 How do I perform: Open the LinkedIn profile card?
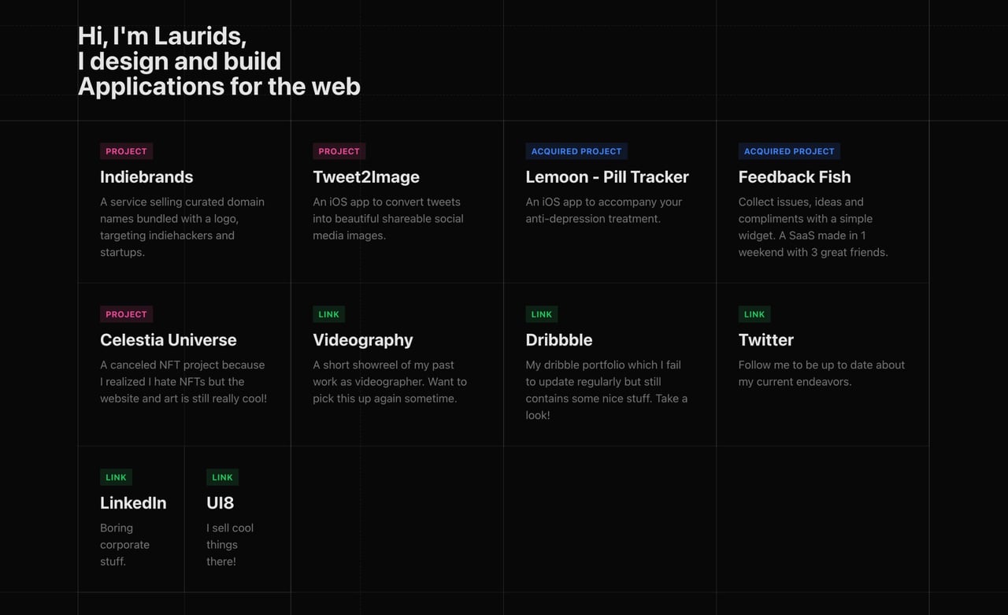pos(133,502)
